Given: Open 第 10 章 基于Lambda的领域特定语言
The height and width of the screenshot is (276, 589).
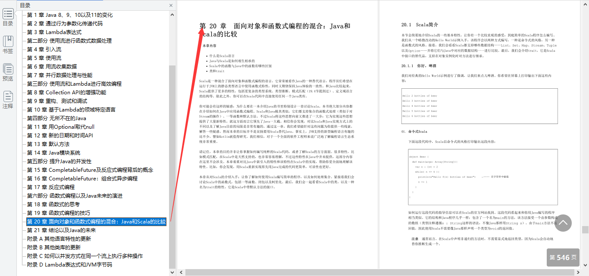Looking at the screenshot, I should click(71, 109).
